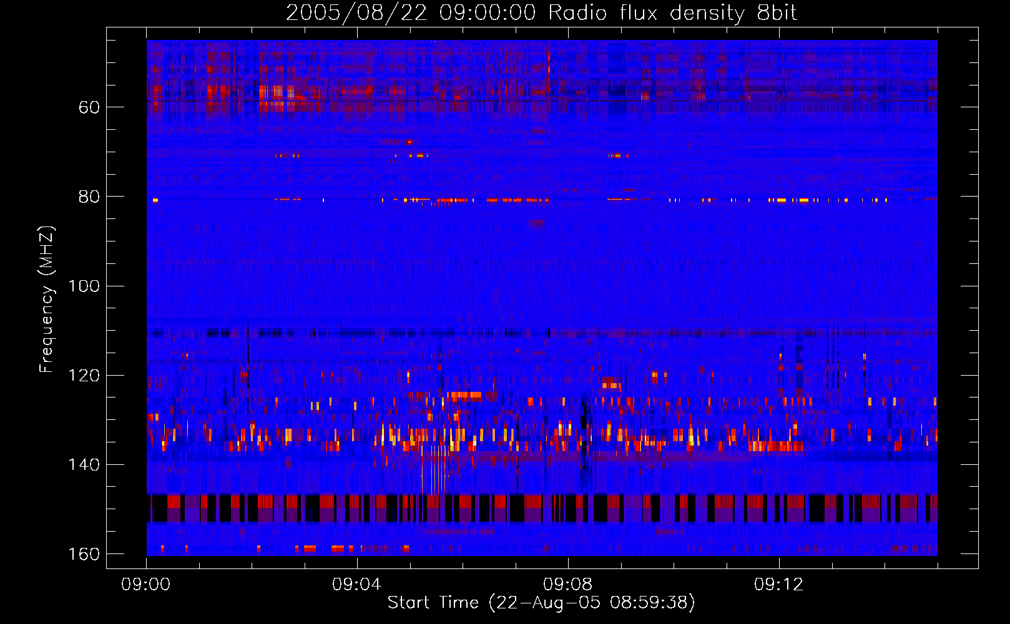This screenshot has height=624, width=1010.
Task: Click the y-axis label "Frequency (MHZ)"
Action: click(x=47, y=300)
